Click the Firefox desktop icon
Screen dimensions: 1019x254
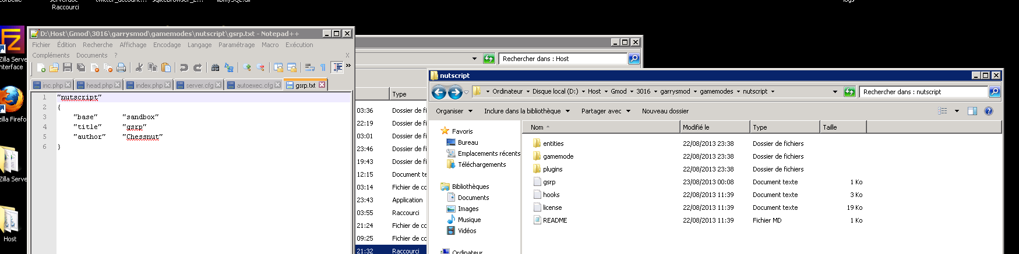[11, 104]
